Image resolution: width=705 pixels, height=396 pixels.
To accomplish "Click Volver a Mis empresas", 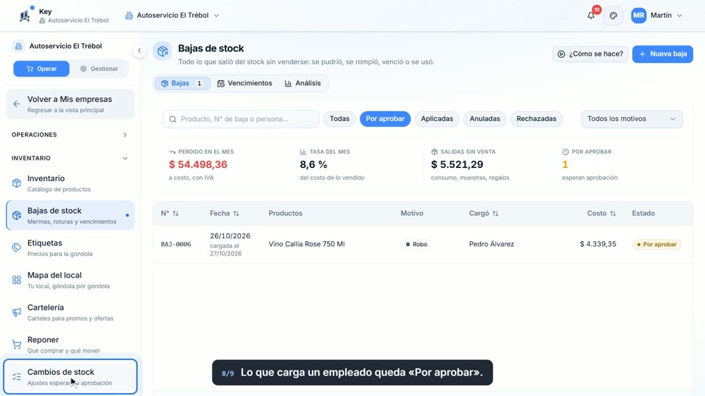I will [70, 104].
